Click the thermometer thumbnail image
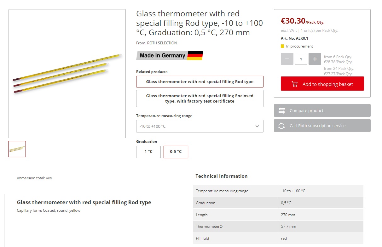The height and width of the screenshot is (247, 382). [17, 149]
